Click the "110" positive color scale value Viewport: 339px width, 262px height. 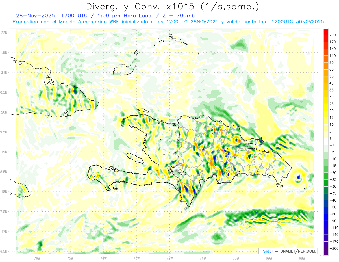tap(333, 56)
